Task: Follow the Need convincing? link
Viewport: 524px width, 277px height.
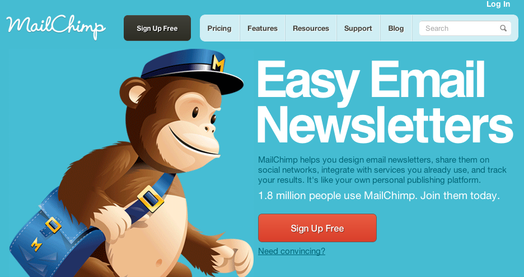Action: [x=292, y=251]
